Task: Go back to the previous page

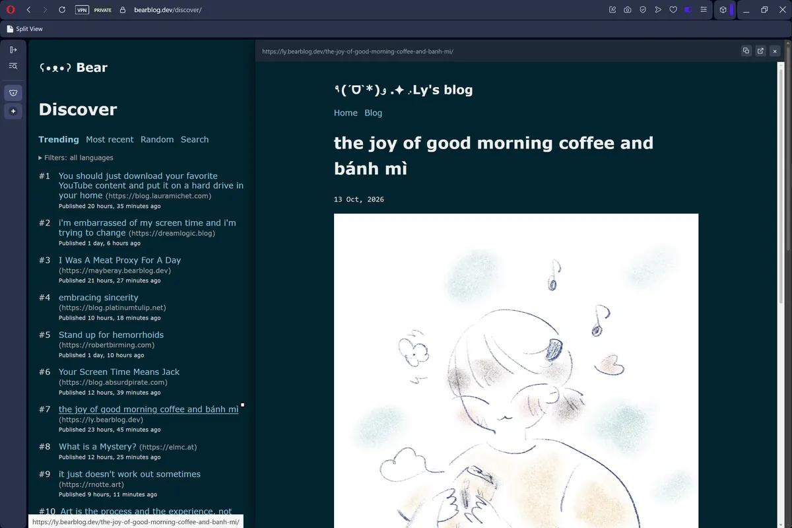Action: (28, 10)
